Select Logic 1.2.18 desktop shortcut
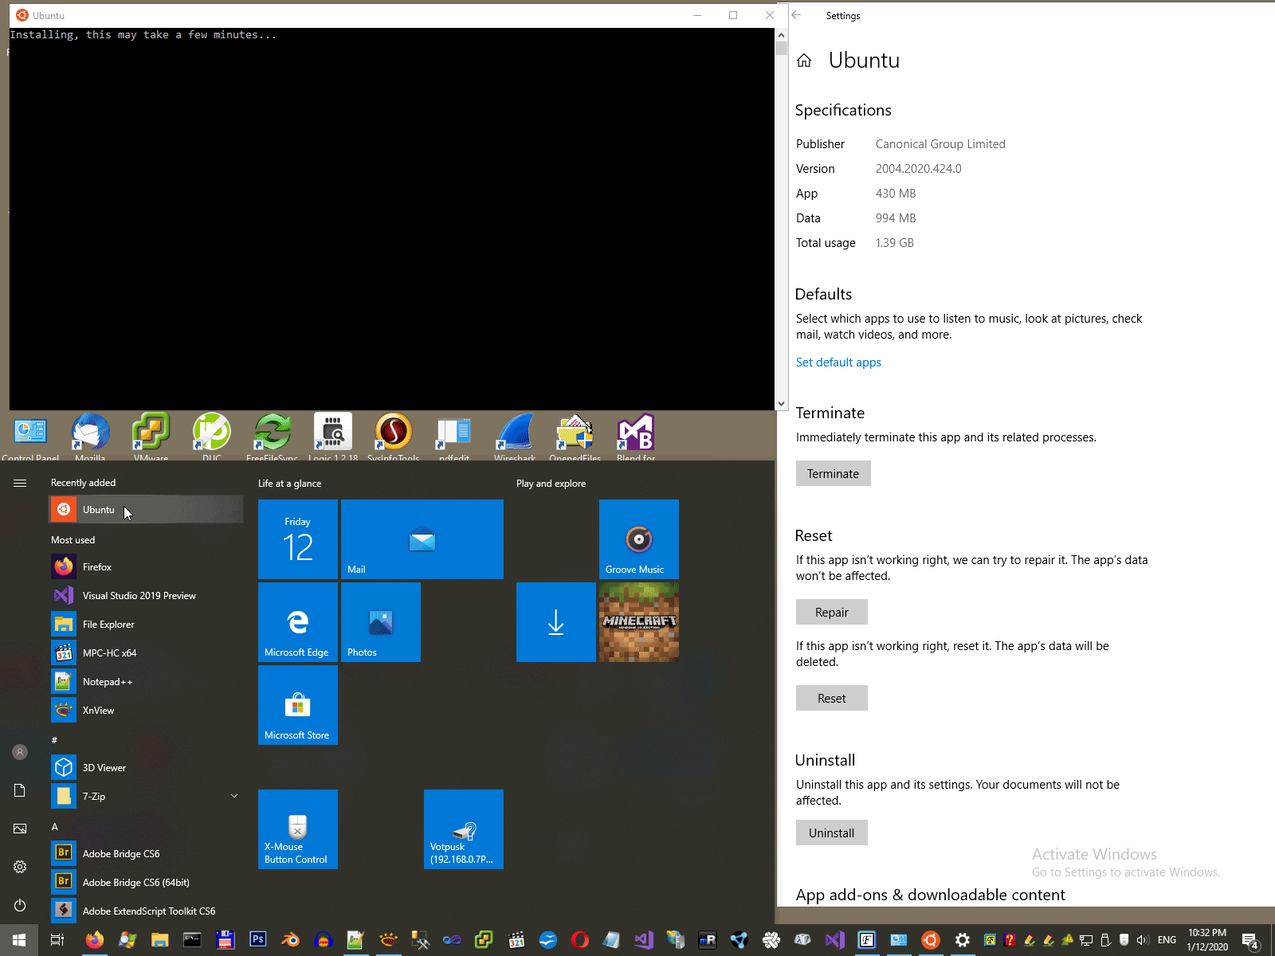 coord(333,437)
